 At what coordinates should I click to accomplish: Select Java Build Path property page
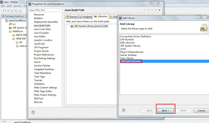click(42, 25)
